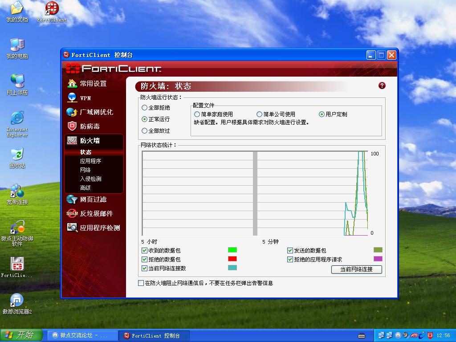456x342 pixels.
Task: Select 防病毒 in the FortiClient sidebar
Action: click(x=84, y=126)
